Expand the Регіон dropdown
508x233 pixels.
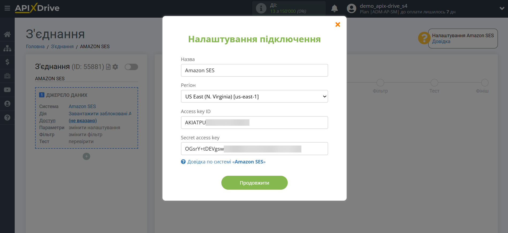[x=254, y=97]
